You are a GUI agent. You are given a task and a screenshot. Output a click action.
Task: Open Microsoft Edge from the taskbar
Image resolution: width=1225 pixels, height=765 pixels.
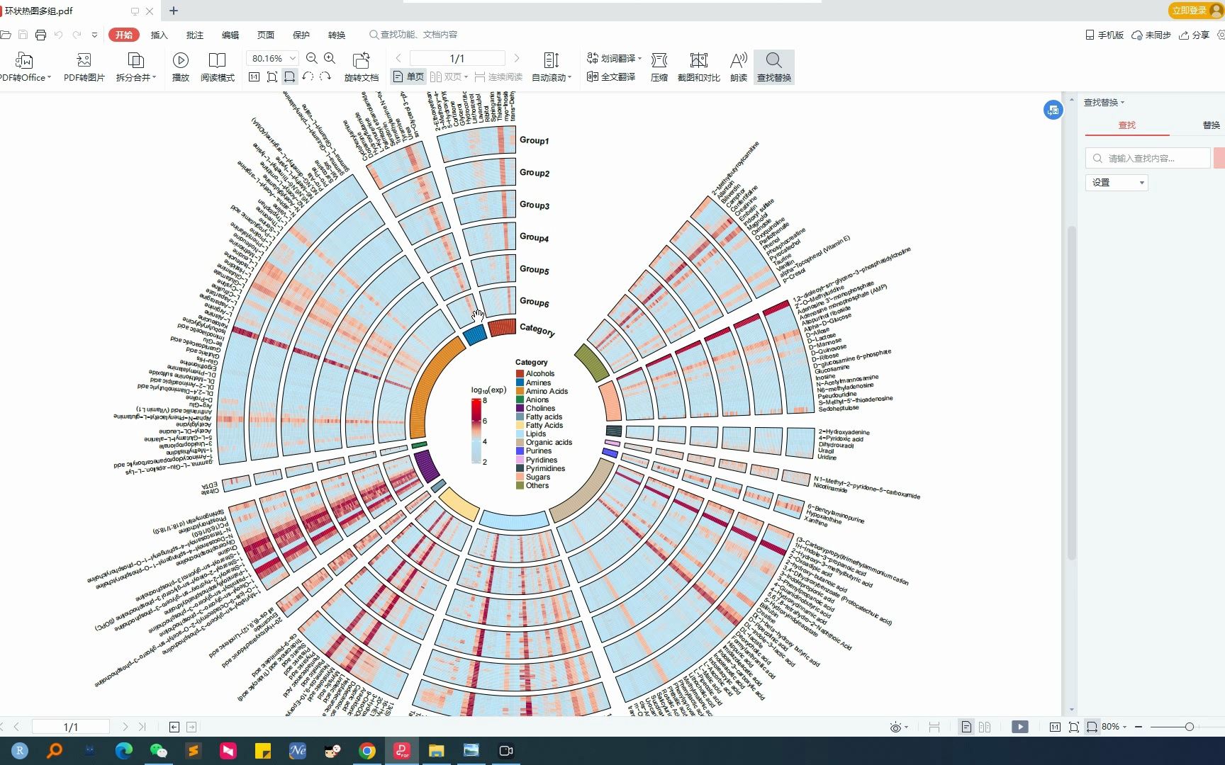[x=124, y=751]
